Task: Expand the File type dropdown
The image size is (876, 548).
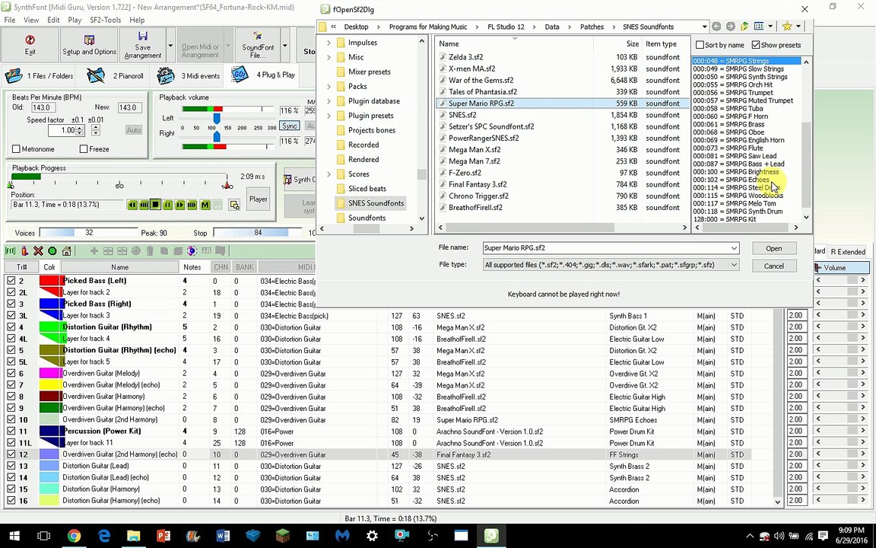Action: point(734,265)
